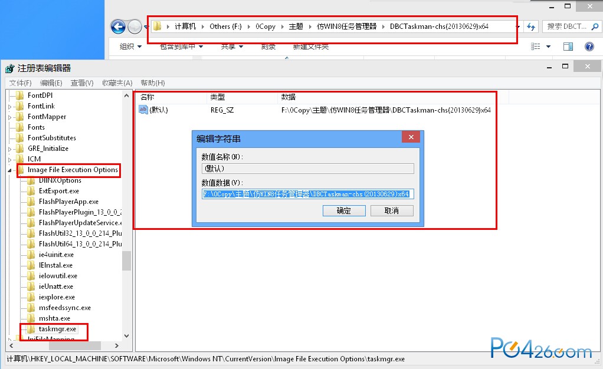Viewport: 603px width, 369px height.
Task: Close the 编辑字符串 dialog with X
Action: pos(411,137)
